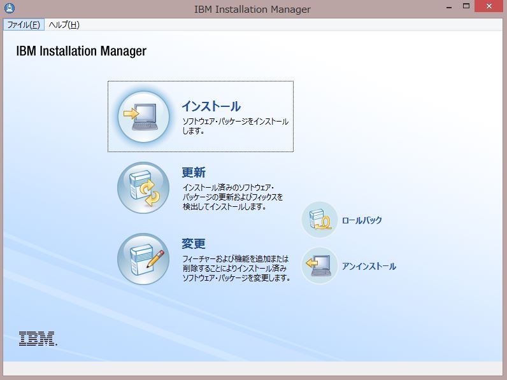Click description 'ソフトウェア・パッケージをインストールします。'
Screen dimensions: 507x380
pos(236,126)
